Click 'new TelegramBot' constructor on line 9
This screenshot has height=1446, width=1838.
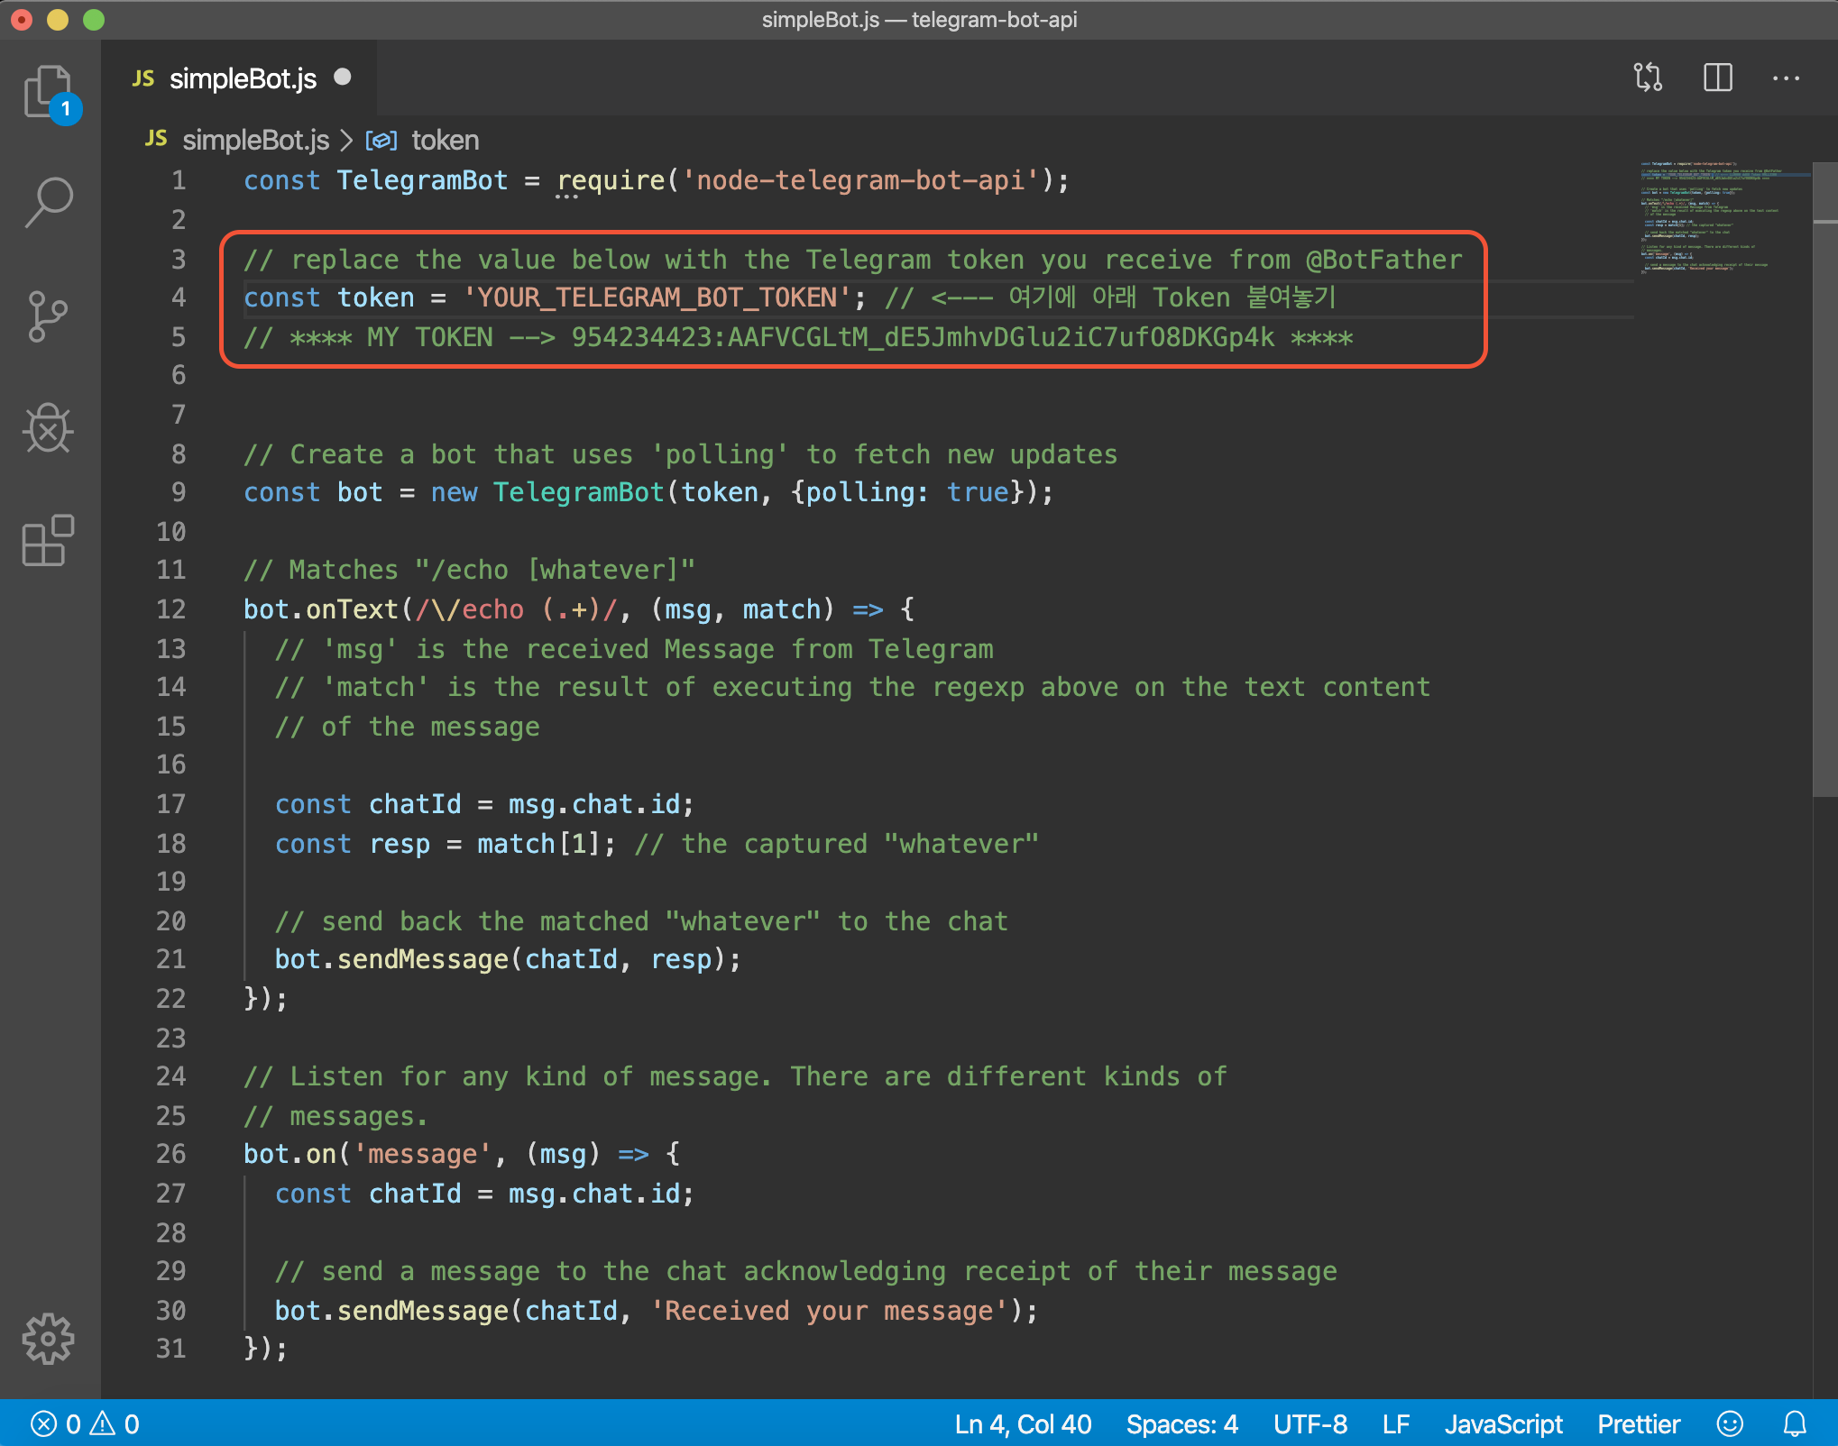pyautogui.click(x=547, y=492)
